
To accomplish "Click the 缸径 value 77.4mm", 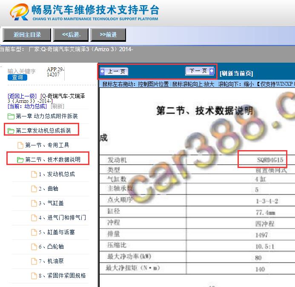I will click(x=266, y=213).
